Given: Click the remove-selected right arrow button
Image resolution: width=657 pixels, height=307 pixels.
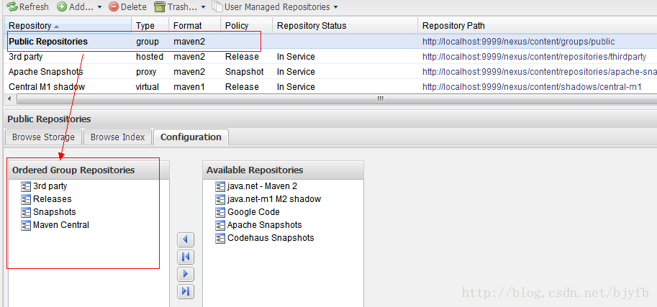Looking at the screenshot, I should pos(186,275).
